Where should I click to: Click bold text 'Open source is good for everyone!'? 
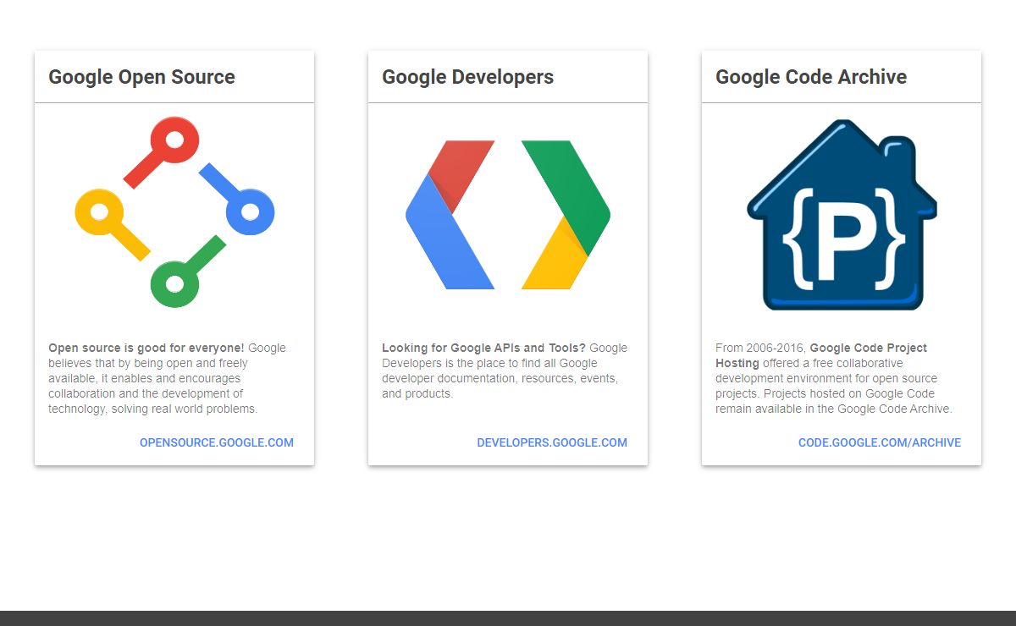pyautogui.click(x=146, y=348)
